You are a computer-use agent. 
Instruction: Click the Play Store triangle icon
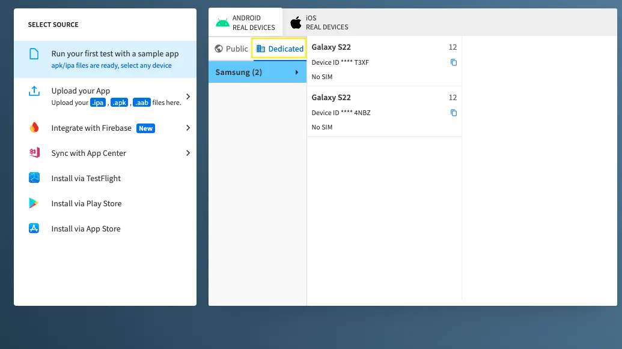coord(34,203)
